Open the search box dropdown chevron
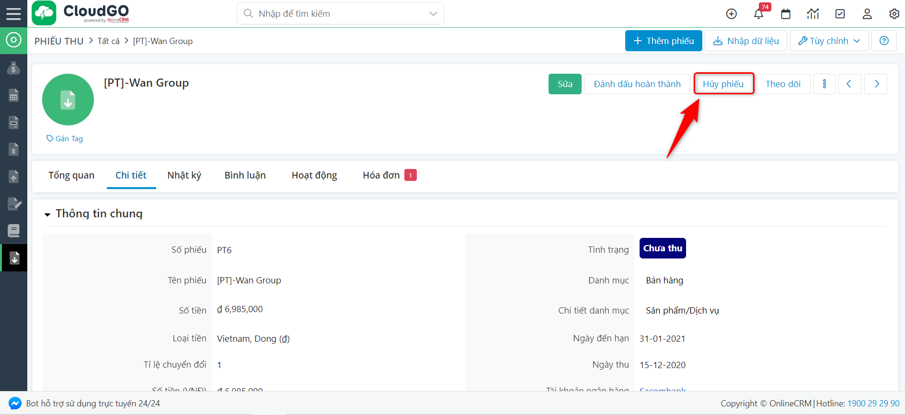The width and height of the screenshot is (905, 415). coord(433,13)
